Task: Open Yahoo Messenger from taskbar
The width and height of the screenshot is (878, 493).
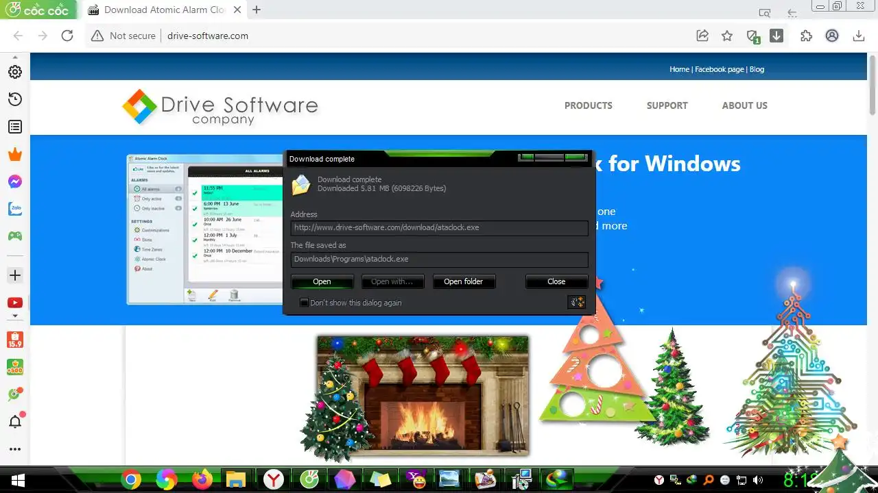Action: (x=415, y=480)
